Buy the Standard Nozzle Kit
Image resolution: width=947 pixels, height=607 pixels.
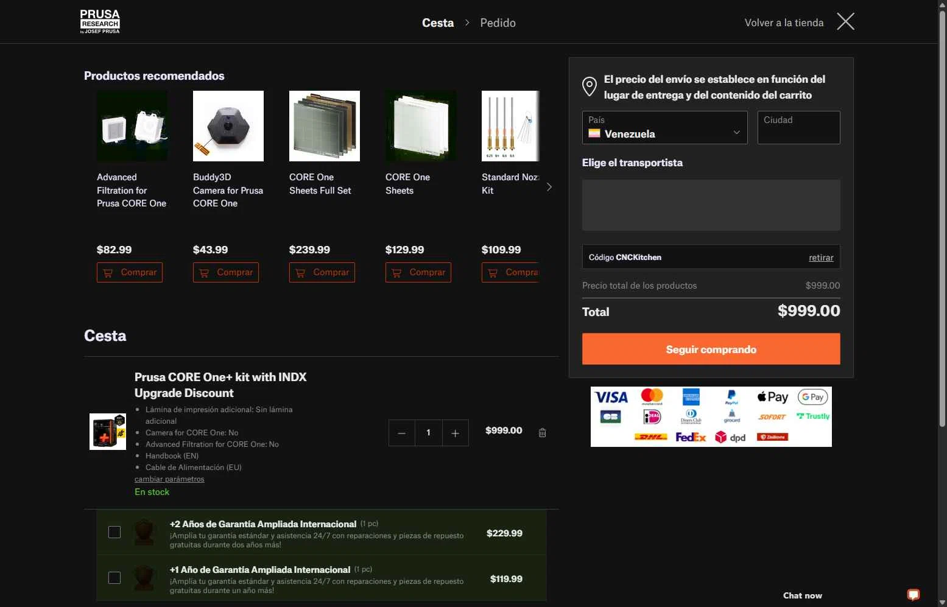510,272
